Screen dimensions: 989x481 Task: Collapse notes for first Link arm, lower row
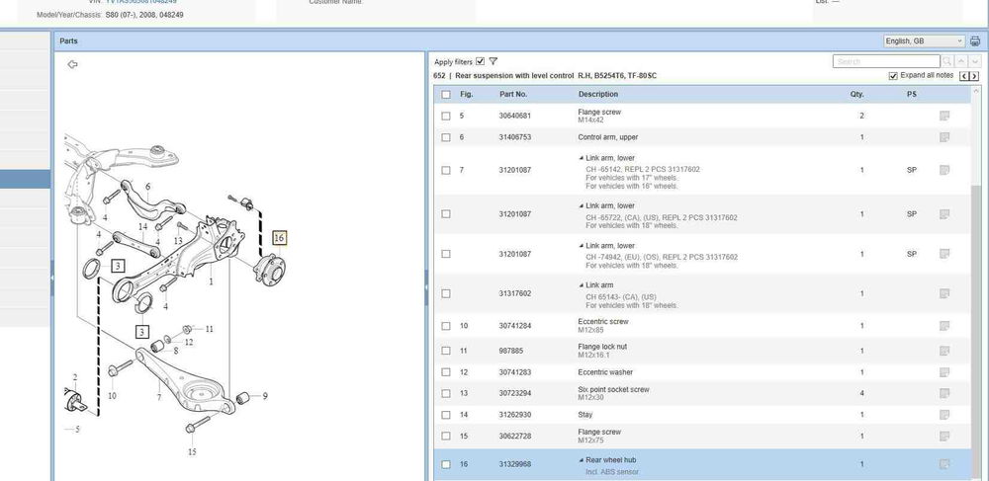pyautogui.click(x=582, y=158)
